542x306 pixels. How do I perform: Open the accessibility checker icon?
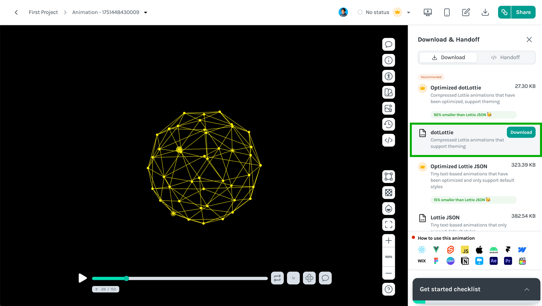click(x=388, y=76)
